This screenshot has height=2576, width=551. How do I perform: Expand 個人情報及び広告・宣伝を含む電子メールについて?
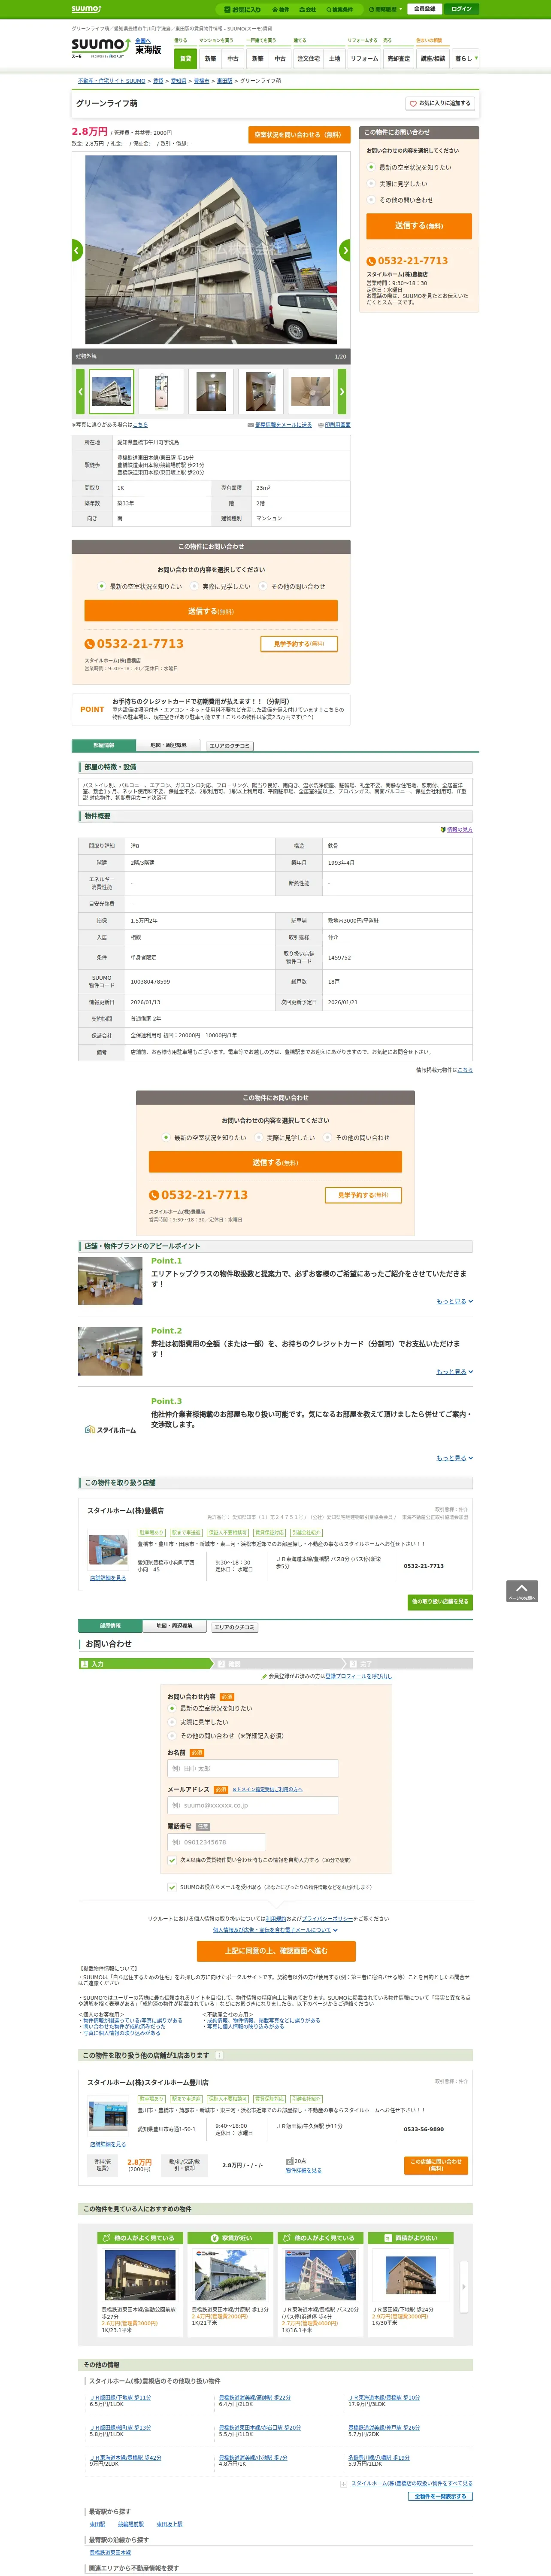click(x=275, y=1930)
